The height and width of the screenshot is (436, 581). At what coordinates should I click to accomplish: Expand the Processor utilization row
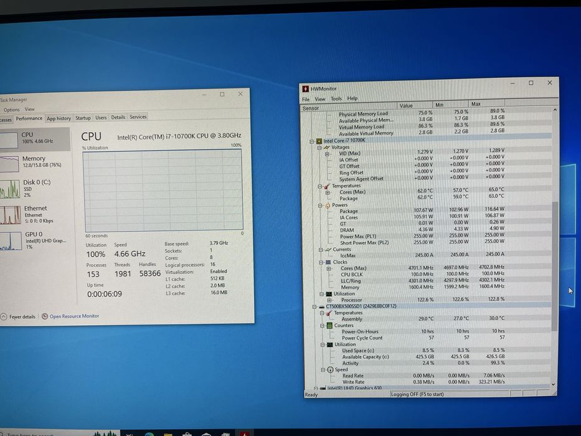click(329, 300)
